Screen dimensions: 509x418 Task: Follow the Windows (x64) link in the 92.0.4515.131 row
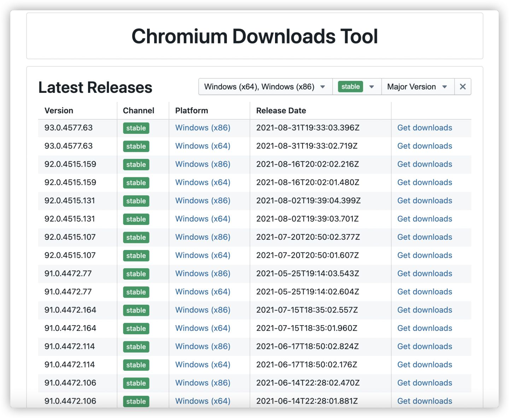tap(203, 219)
